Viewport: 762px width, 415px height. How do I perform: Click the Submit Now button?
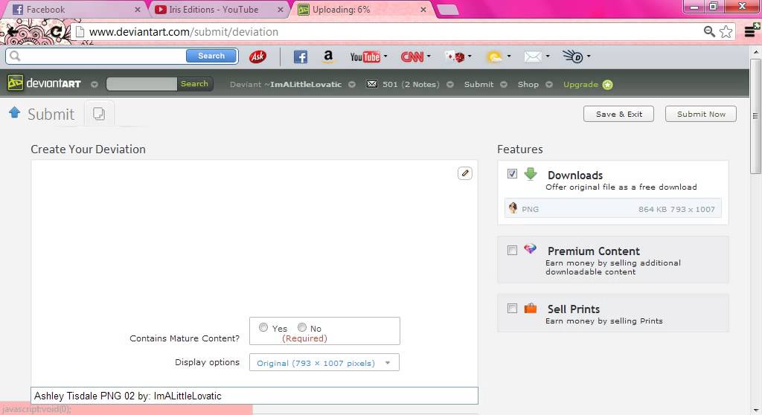[x=701, y=114]
